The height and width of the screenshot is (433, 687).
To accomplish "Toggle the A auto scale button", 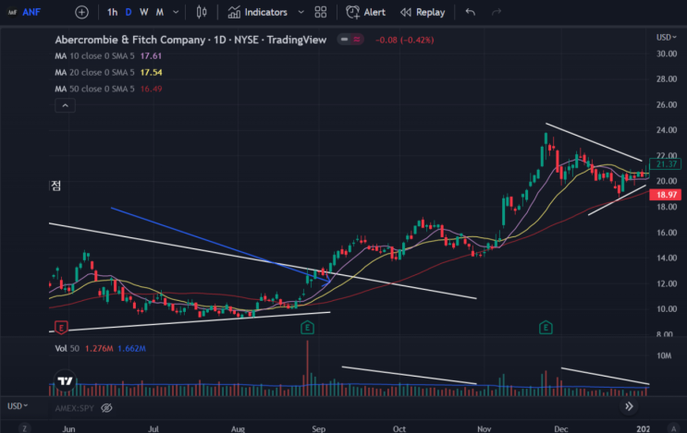I will [x=673, y=428].
